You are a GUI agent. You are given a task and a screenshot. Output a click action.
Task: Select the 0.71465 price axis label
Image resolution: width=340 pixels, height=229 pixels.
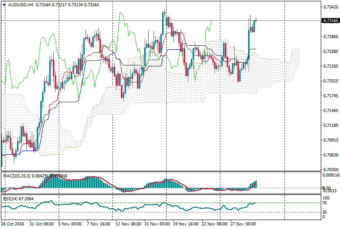330,111
